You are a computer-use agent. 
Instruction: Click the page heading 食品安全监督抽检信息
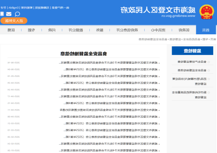pyautogui.click(x=84, y=54)
